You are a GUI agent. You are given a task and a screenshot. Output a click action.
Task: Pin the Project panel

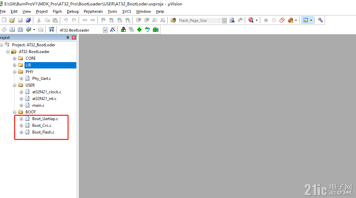click(x=68, y=38)
